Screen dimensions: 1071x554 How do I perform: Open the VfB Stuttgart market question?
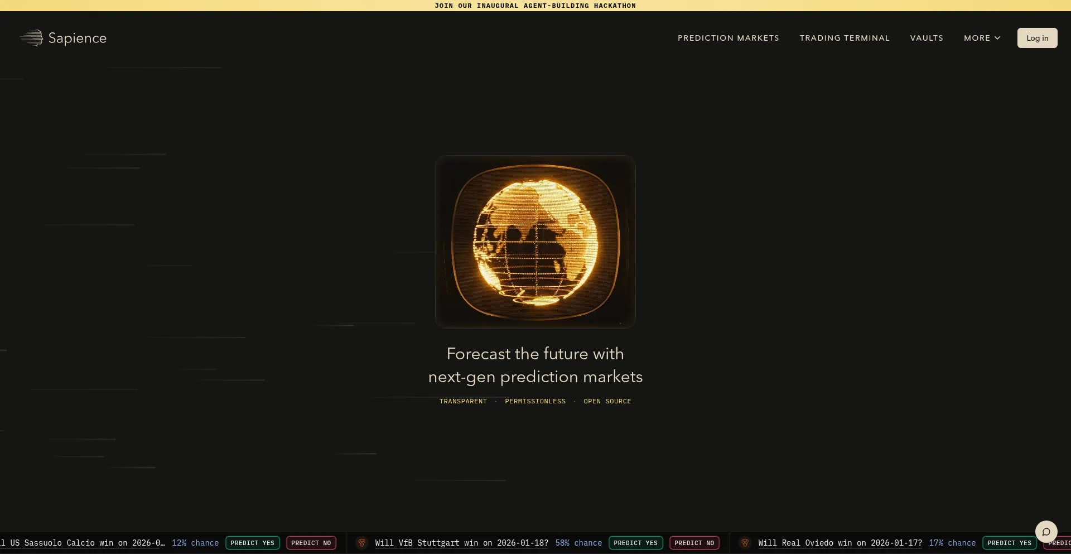point(461,543)
